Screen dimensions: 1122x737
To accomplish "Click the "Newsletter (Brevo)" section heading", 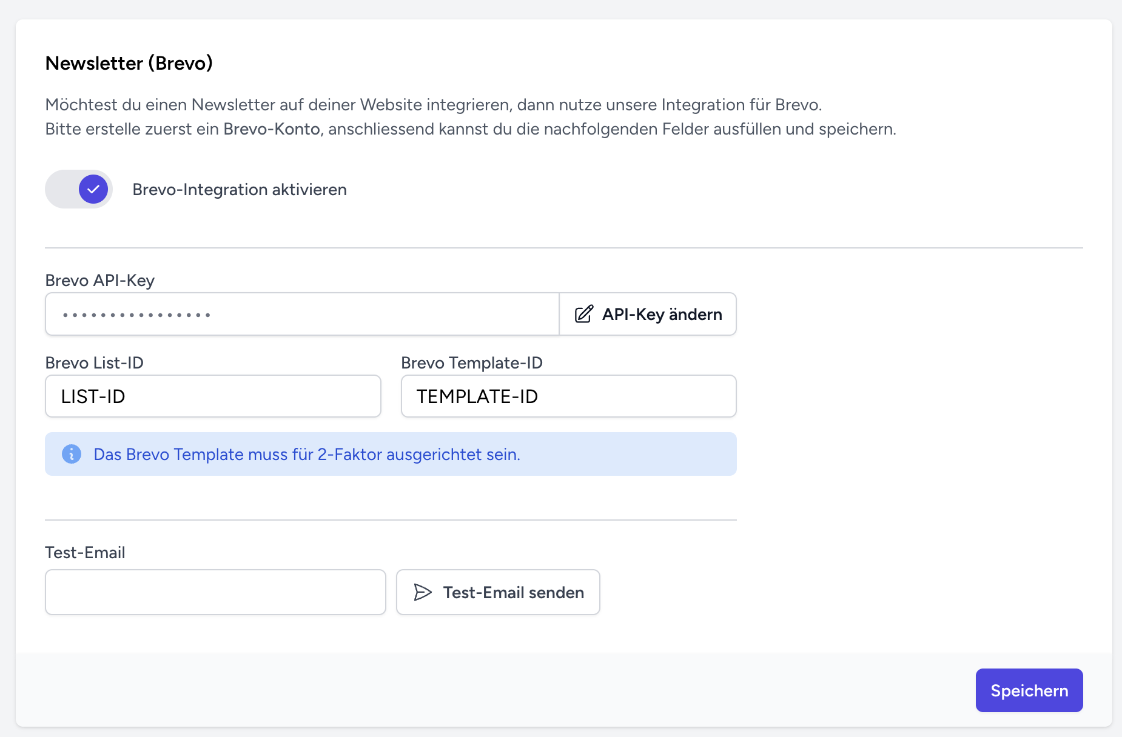I will (x=129, y=63).
